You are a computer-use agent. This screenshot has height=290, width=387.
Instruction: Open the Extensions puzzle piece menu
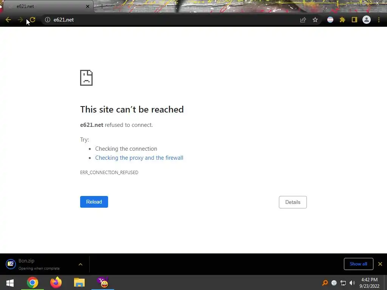pyautogui.click(x=342, y=20)
